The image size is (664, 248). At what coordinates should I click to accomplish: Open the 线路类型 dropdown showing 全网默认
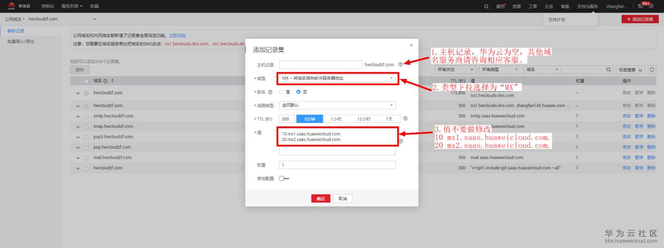coord(337,105)
